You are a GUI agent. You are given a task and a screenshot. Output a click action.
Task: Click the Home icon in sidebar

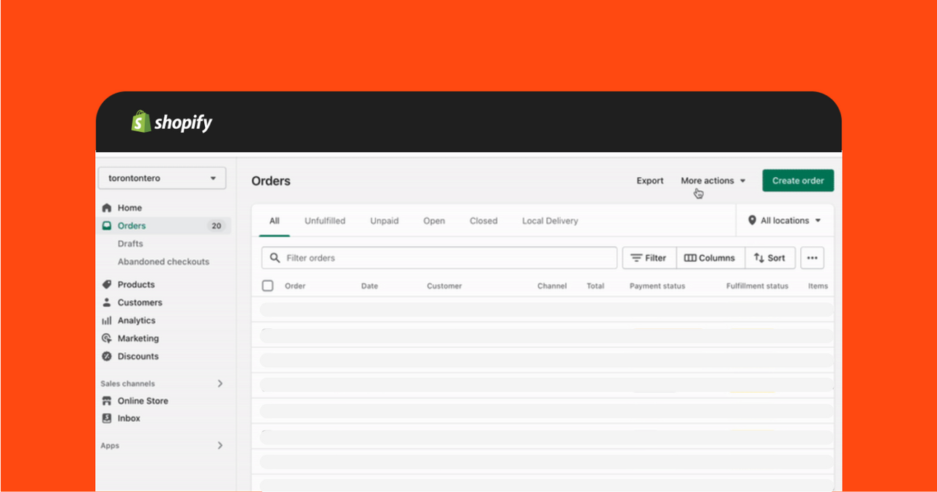pos(107,208)
